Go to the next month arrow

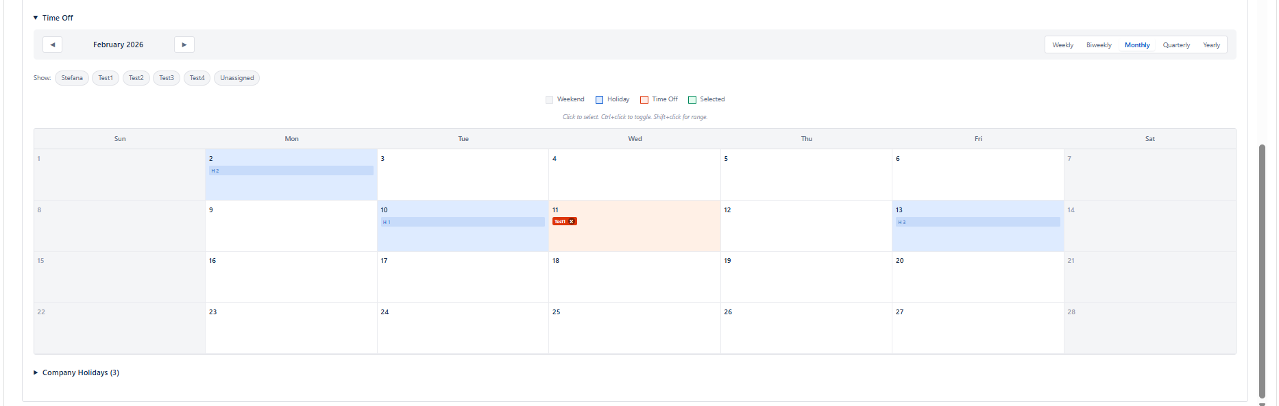click(184, 45)
